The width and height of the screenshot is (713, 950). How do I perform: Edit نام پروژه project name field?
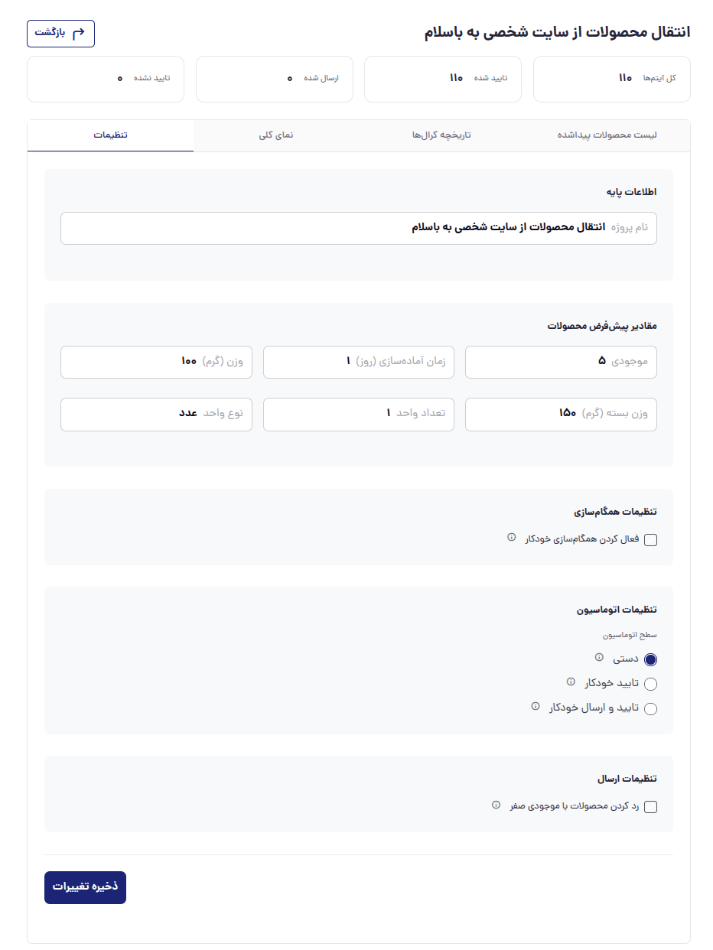tap(358, 228)
